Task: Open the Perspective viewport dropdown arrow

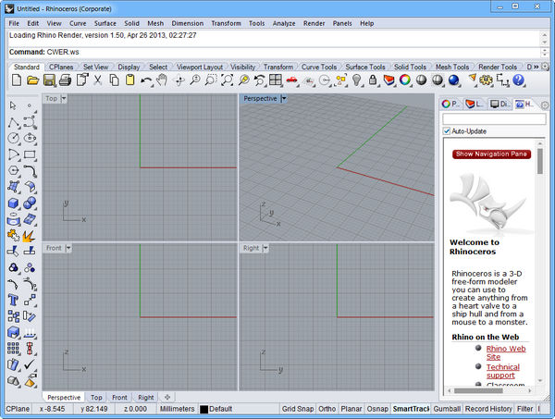Action: (284, 98)
